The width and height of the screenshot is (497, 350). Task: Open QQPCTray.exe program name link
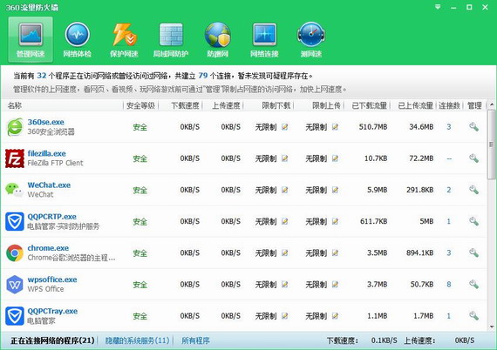[x=52, y=311]
